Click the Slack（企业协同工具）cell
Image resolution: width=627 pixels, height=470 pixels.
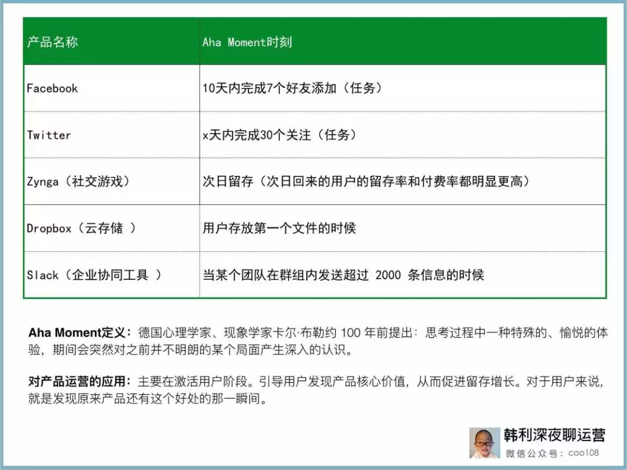[111, 275]
